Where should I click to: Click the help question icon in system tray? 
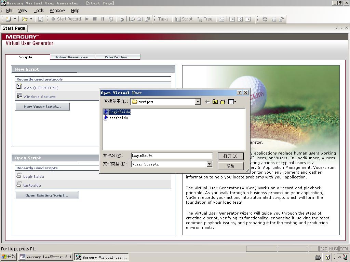pyautogui.click(x=327, y=257)
